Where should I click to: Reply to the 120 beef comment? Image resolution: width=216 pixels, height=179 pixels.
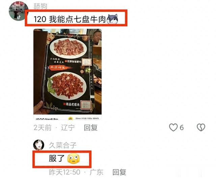(91, 128)
